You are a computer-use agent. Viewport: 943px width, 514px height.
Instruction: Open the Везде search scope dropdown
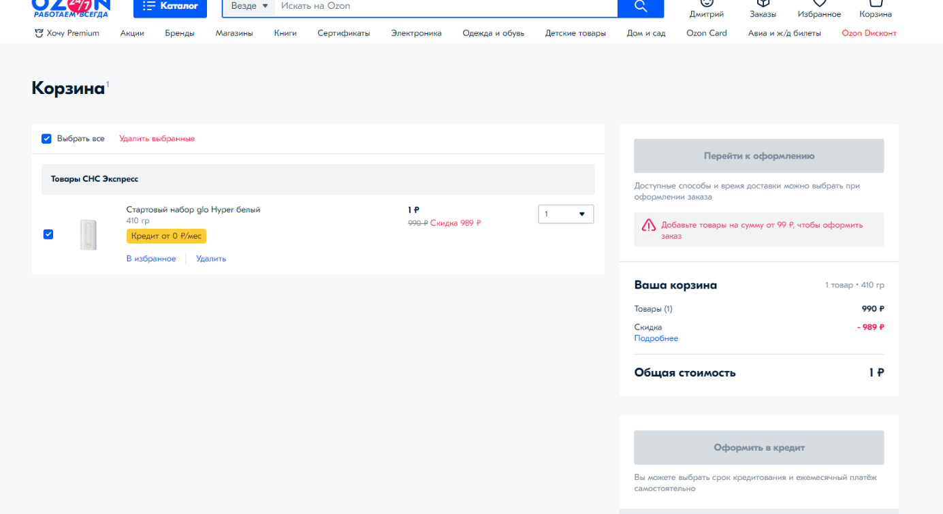pos(249,6)
